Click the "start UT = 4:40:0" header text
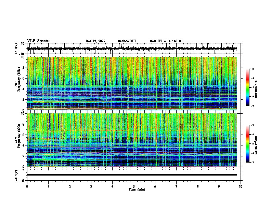This screenshot has width=271, height=209. tap(165, 41)
